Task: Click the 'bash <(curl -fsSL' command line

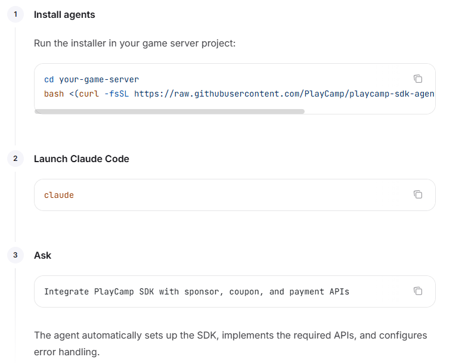Action: [x=239, y=94]
